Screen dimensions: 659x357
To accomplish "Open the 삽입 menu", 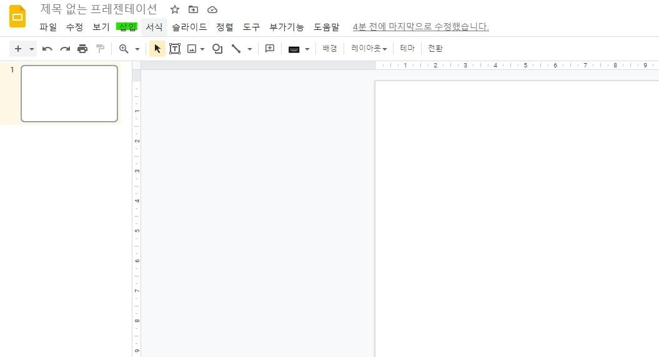I will point(127,27).
